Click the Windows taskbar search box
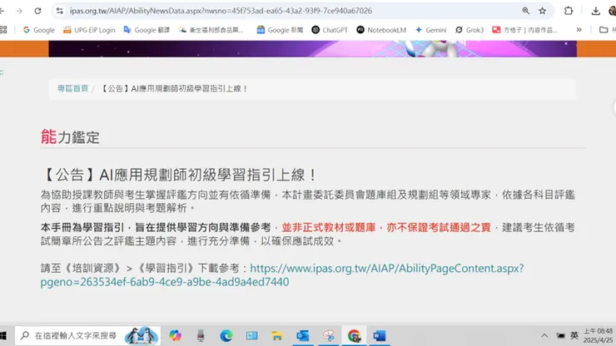 (87, 336)
